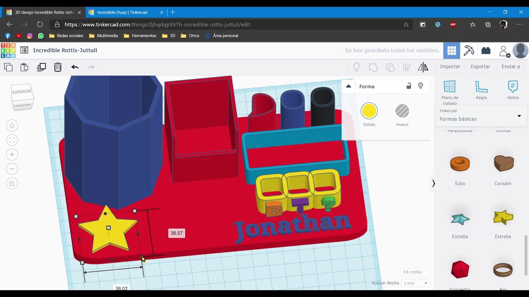Redo the undone action
This screenshot has height=297, width=529.
coord(91,67)
